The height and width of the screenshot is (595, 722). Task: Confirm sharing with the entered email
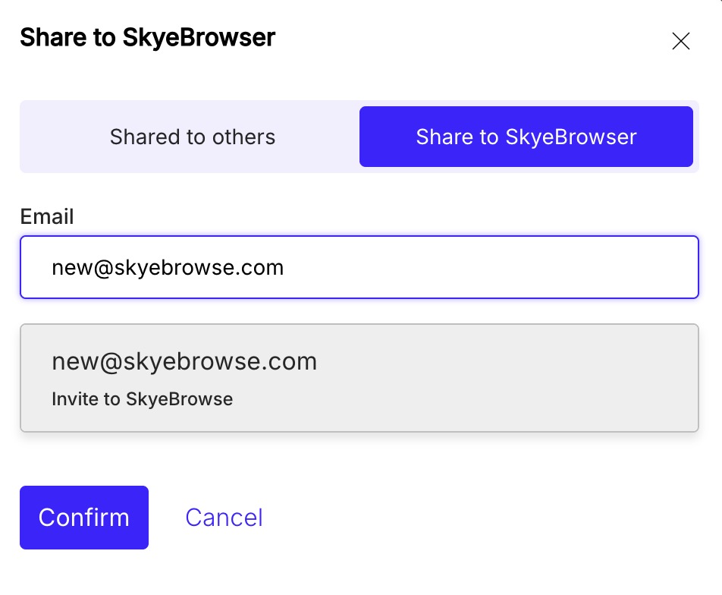click(84, 518)
